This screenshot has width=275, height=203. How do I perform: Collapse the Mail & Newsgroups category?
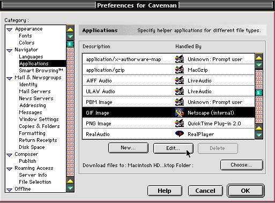[x=9, y=78]
